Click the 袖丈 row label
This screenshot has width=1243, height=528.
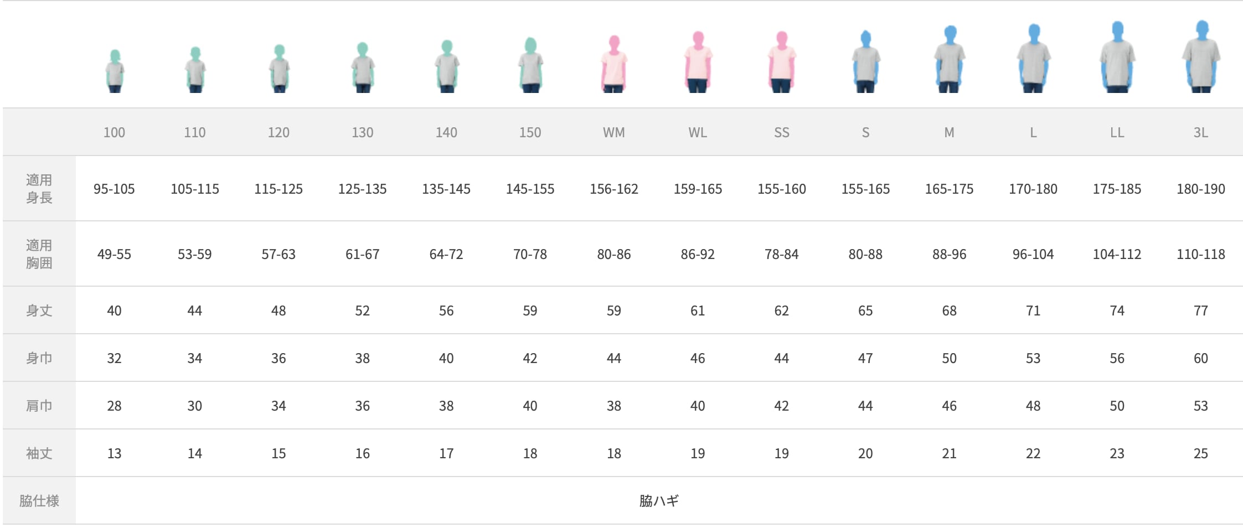click(x=39, y=453)
